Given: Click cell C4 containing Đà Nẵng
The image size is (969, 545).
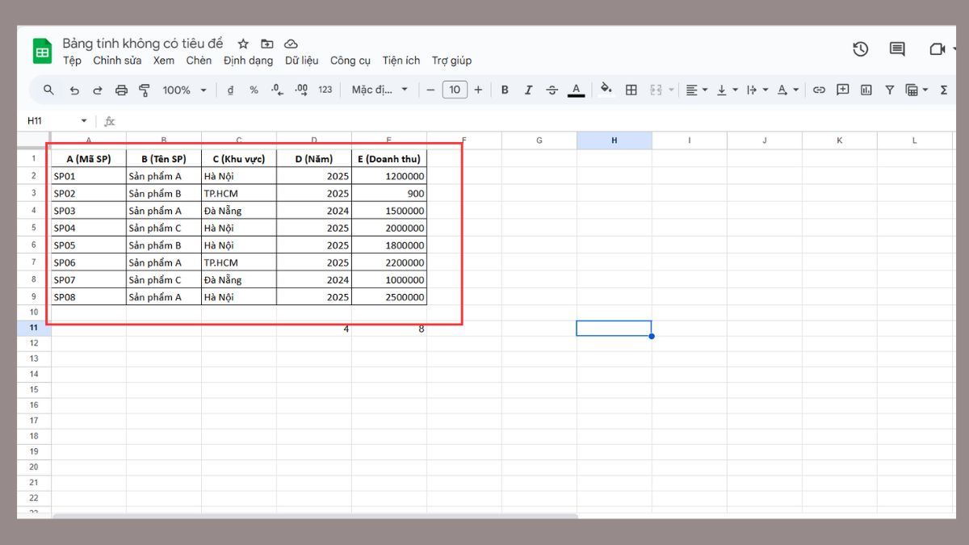Looking at the screenshot, I should (x=239, y=211).
